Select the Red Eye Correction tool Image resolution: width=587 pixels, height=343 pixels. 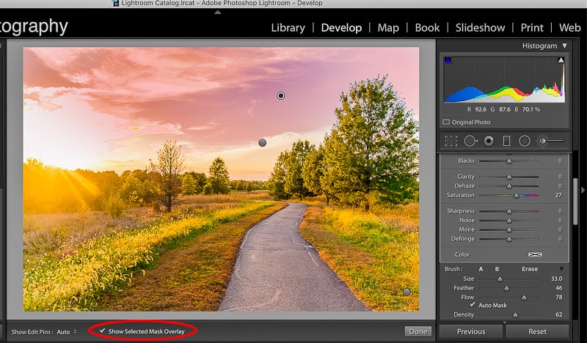[x=489, y=141]
